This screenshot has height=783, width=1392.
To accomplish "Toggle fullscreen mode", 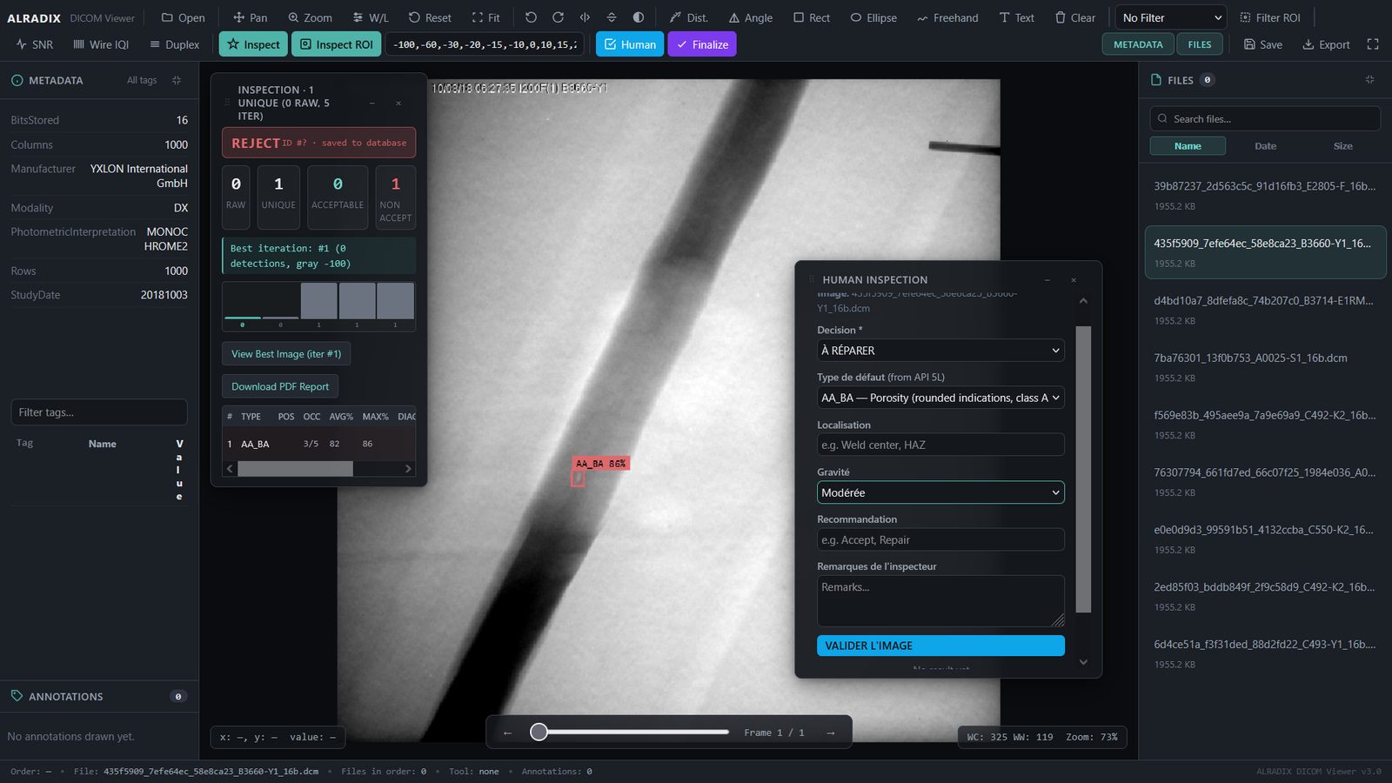I will [1373, 44].
